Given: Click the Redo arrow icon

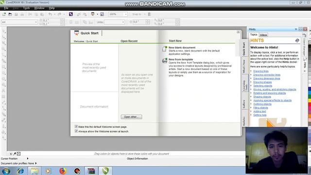Looking at the screenshot, I should (59, 14).
